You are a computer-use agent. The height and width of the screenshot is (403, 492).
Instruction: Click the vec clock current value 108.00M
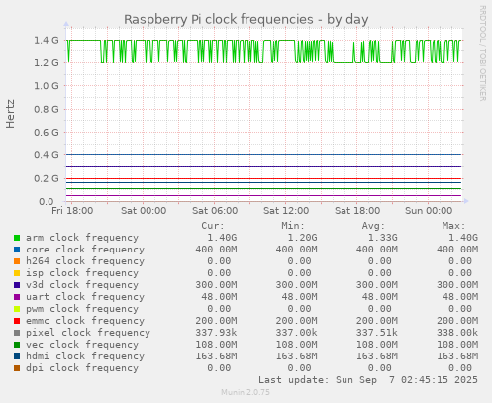coord(216,345)
